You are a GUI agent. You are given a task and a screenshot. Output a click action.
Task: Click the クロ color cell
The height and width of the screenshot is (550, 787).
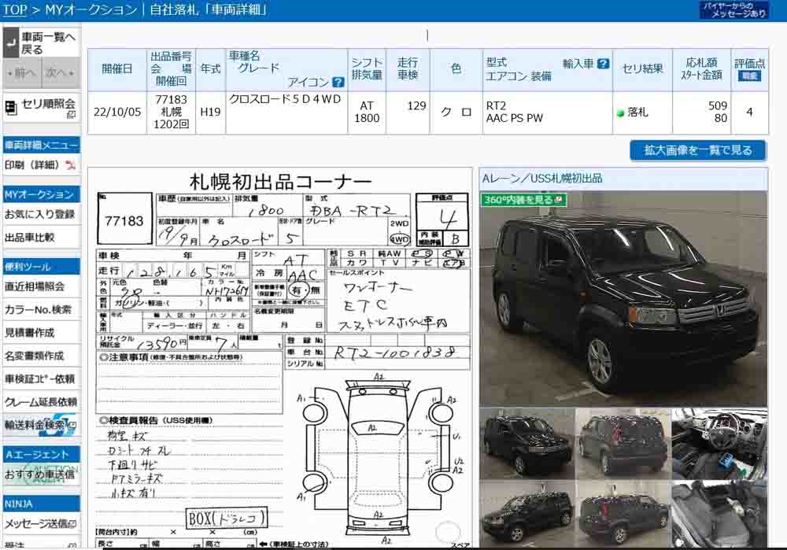(456, 113)
